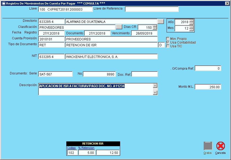The width and height of the screenshot is (231, 160).
Task: Click the Monto M.L. amount field
Action: (x=208, y=87)
